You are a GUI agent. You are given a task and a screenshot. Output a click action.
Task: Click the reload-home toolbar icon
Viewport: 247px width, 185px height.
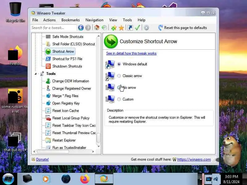click(x=104, y=28)
